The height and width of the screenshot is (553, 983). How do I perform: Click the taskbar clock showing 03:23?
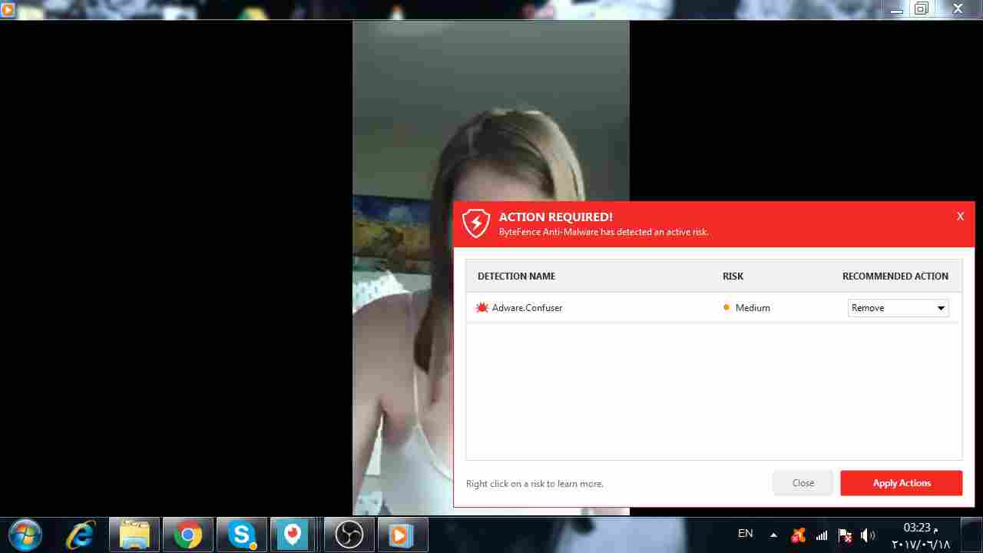pos(920,535)
